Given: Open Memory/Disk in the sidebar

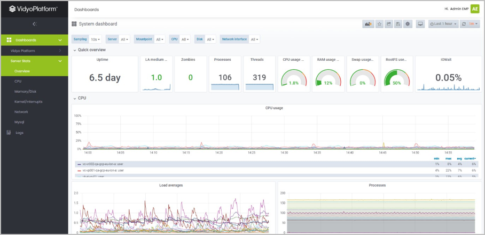Looking at the screenshot, I should [25, 91].
